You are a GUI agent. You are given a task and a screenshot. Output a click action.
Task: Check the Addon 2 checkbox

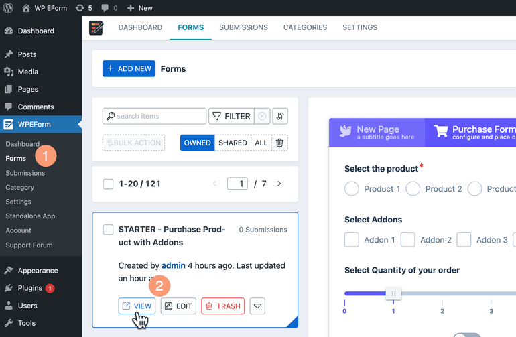pyautogui.click(x=407, y=240)
